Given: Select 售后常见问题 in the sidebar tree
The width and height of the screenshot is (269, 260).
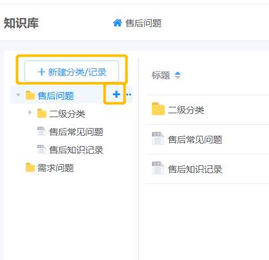Looking at the screenshot, I should 76,132.
